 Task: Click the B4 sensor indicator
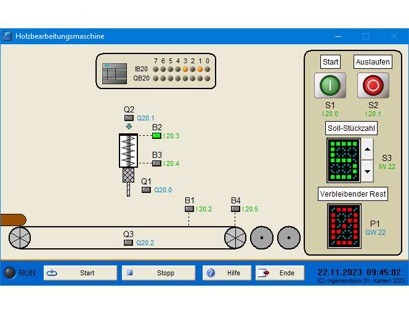[235, 209]
